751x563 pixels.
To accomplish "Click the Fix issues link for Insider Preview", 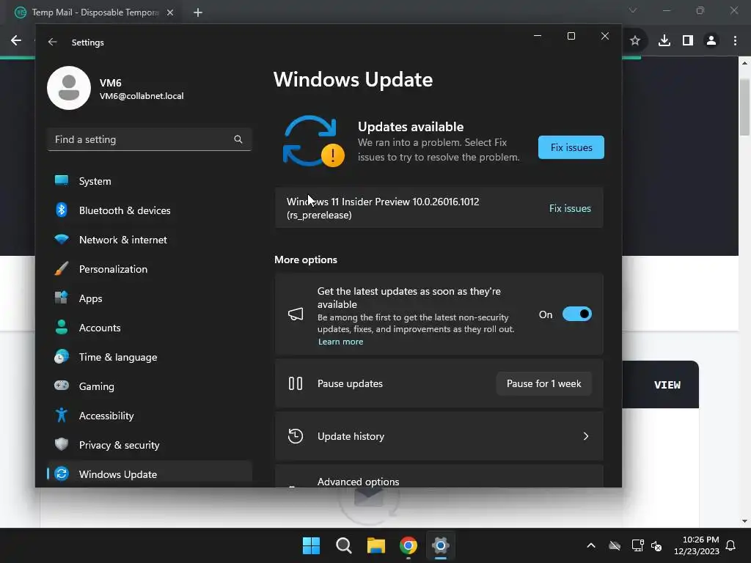I will (x=570, y=208).
